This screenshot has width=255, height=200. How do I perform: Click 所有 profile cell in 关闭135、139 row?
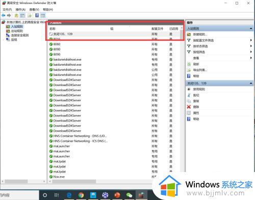point(155,34)
